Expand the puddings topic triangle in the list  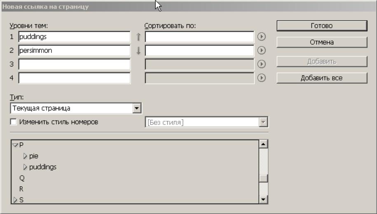pos(25,167)
